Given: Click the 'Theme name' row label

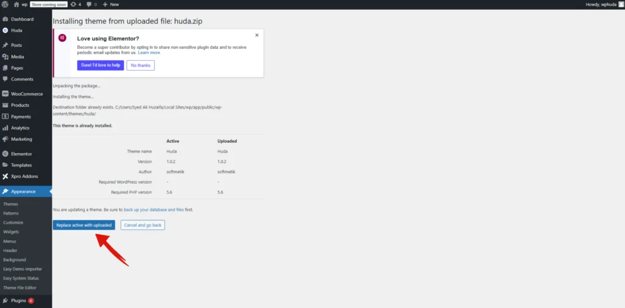Looking at the screenshot, I should point(140,151).
